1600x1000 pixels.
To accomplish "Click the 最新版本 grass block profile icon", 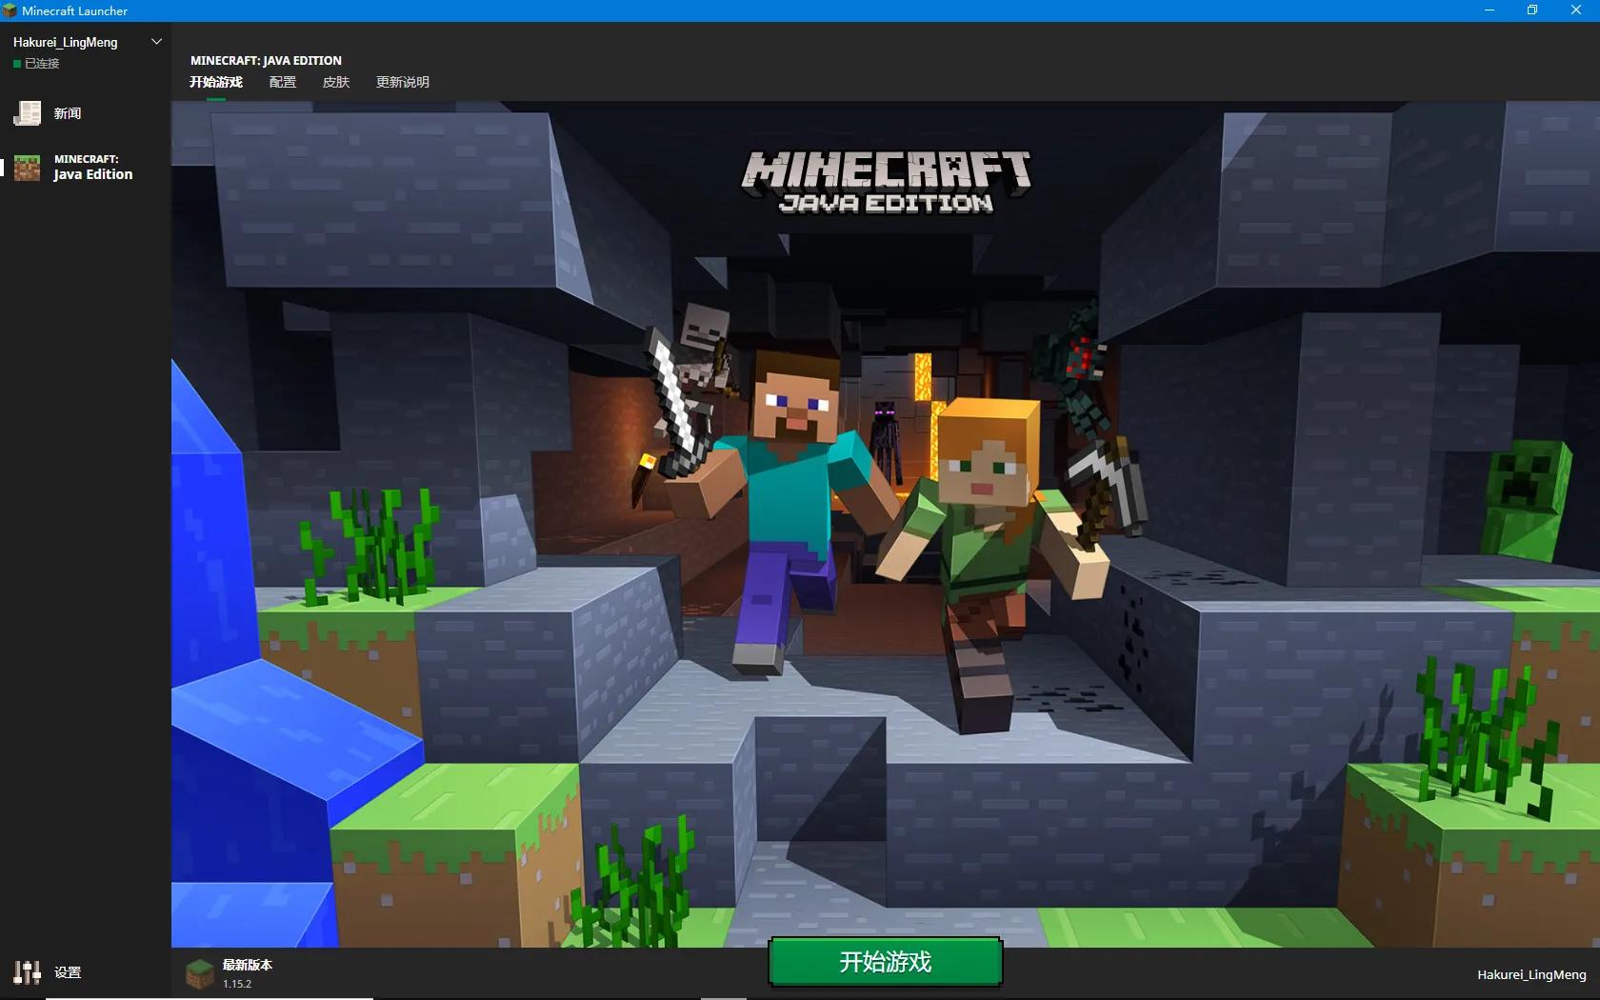I will pyautogui.click(x=199, y=973).
